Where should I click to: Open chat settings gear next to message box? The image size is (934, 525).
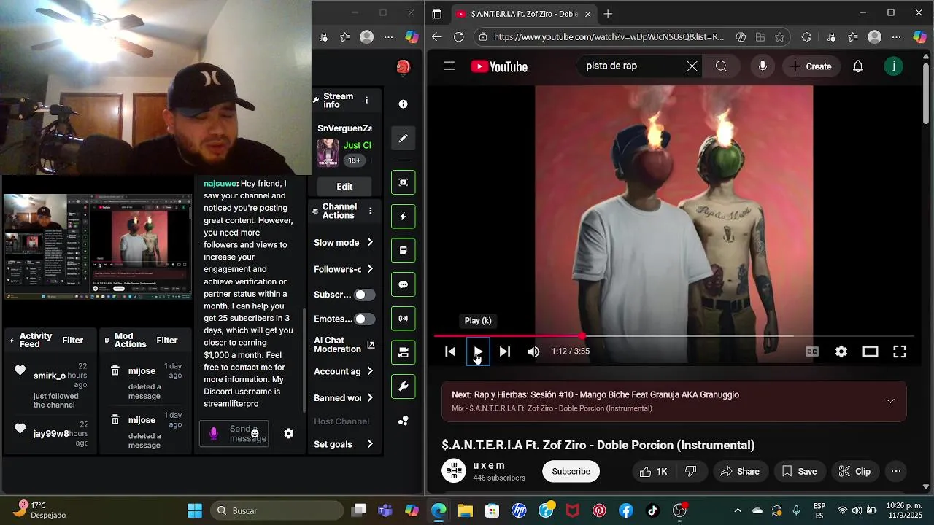coord(288,433)
